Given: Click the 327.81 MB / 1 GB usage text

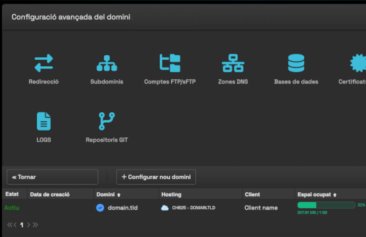Looking at the screenshot, I should pyautogui.click(x=312, y=213).
